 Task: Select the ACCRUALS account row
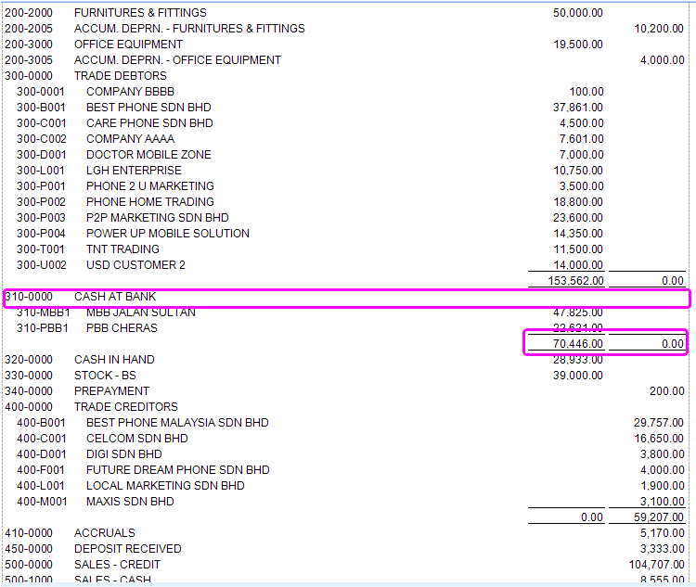click(344, 533)
